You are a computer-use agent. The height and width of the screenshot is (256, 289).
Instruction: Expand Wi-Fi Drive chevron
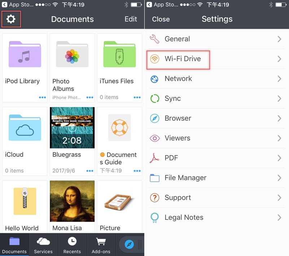[x=279, y=59]
